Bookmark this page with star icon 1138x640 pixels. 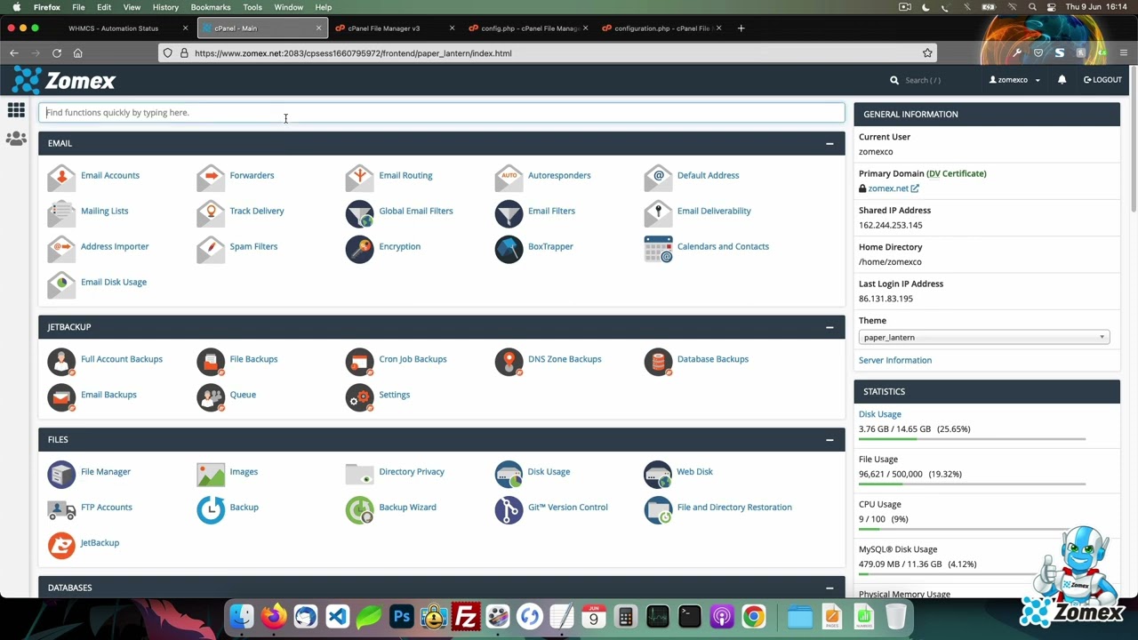pyautogui.click(x=927, y=53)
